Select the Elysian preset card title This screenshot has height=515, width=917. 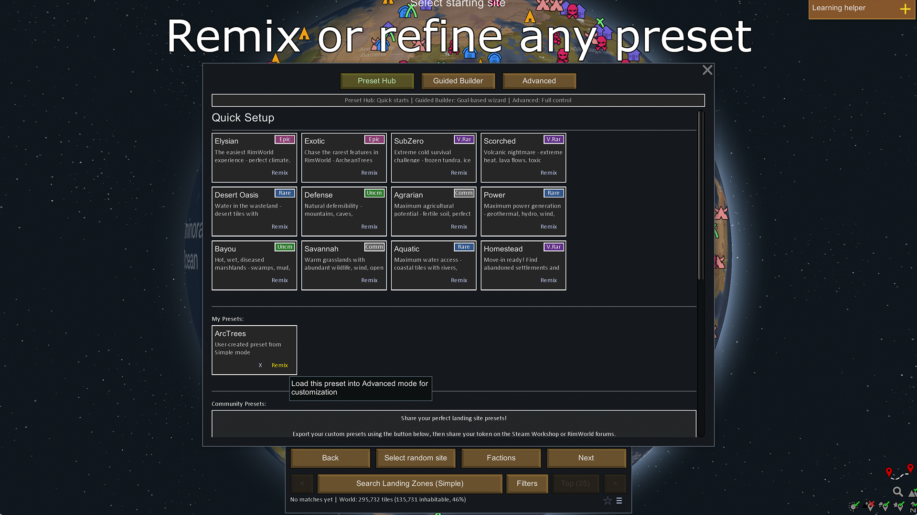[226, 141]
